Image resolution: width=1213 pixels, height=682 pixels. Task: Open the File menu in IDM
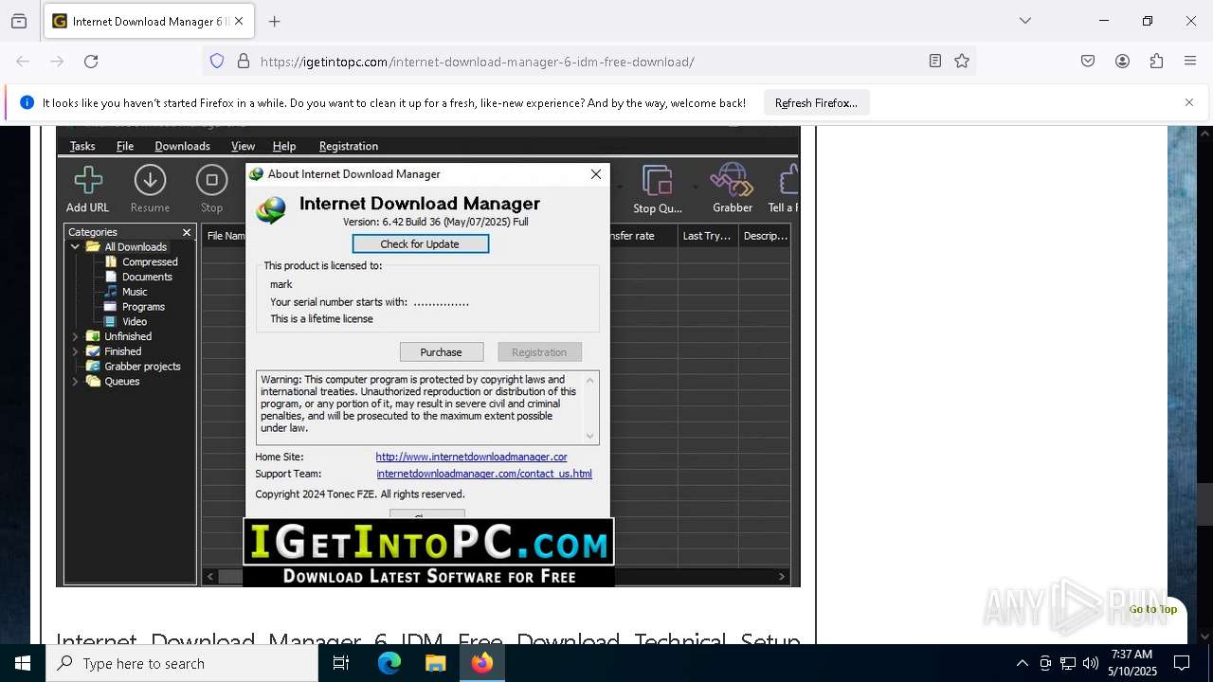tap(125, 146)
